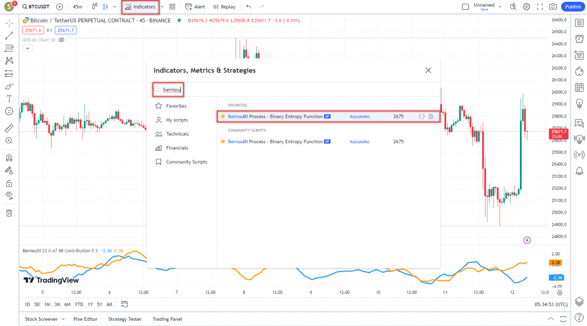Open the calendar panel icon

pyautogui.click(x=579, y=88)
